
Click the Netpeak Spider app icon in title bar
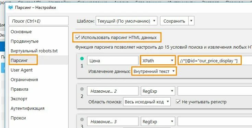[11, 8]
